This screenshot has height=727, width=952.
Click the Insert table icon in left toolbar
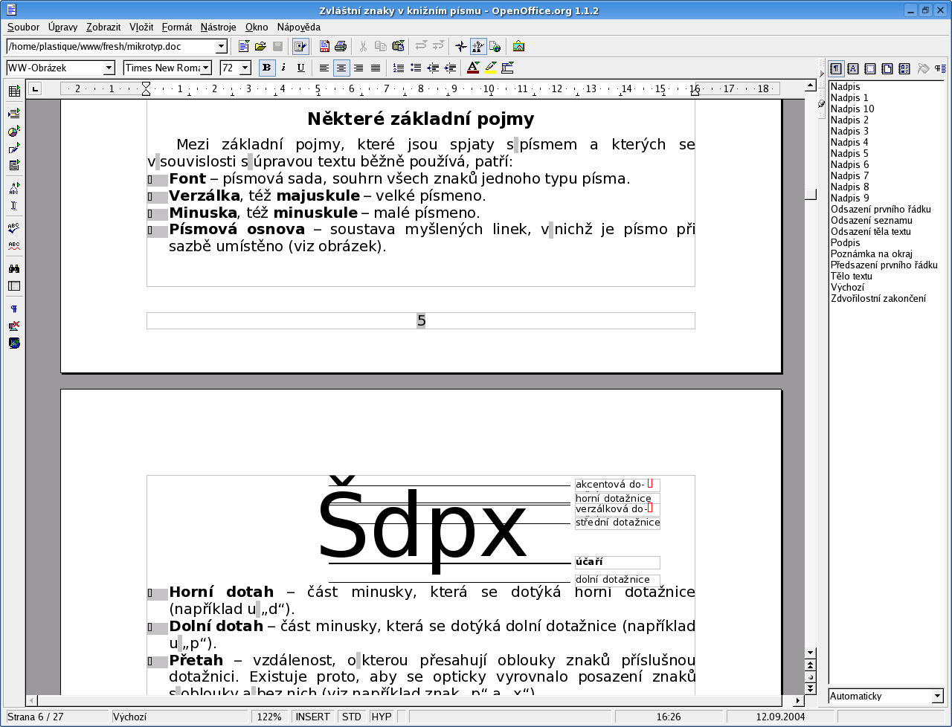point(13,91)
